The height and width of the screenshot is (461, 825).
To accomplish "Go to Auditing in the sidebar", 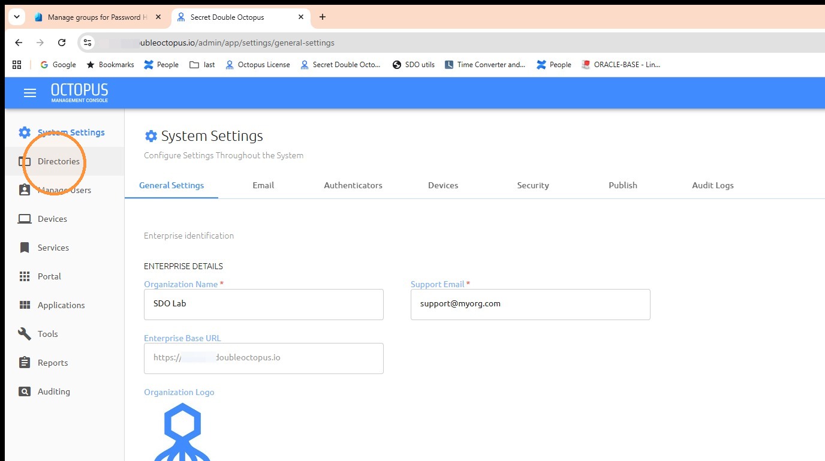I will [x=65, y=391].
